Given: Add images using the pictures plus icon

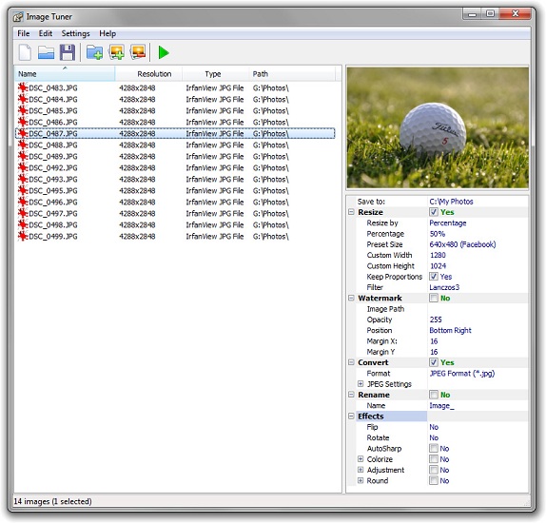Looking at the screenshot, I should [x=116, y=52].
